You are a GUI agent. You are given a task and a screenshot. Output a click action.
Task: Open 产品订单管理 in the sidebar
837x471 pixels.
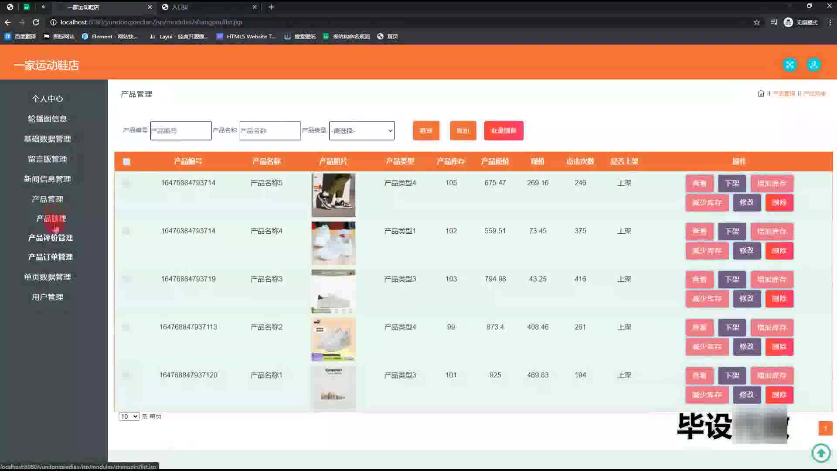click(51, 257)
